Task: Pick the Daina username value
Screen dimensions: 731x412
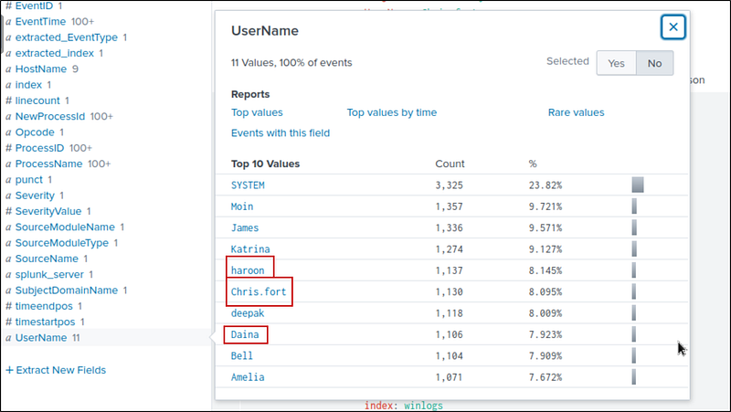Action: [x=245, y=335]
